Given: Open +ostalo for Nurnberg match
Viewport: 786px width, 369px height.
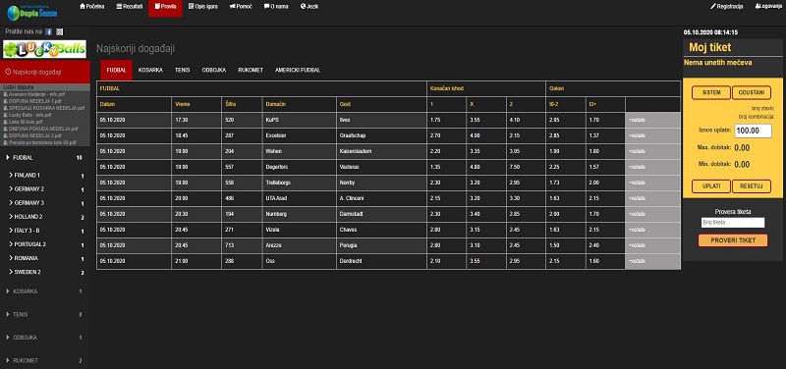Looking at the screenshot, I should (x=652, y=214).
